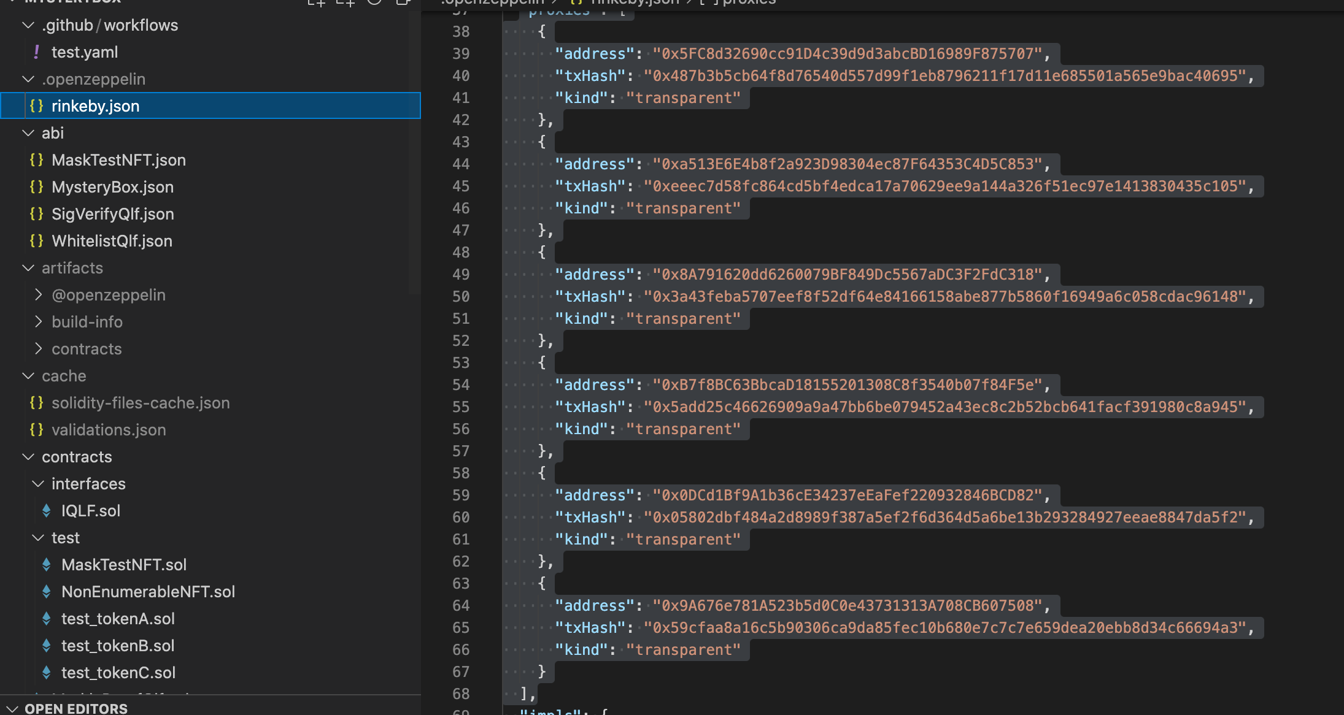The width and height of the screenshot is (1344, 715).
Task: Collapse the interfaces folder
Action: pos(38,484)
